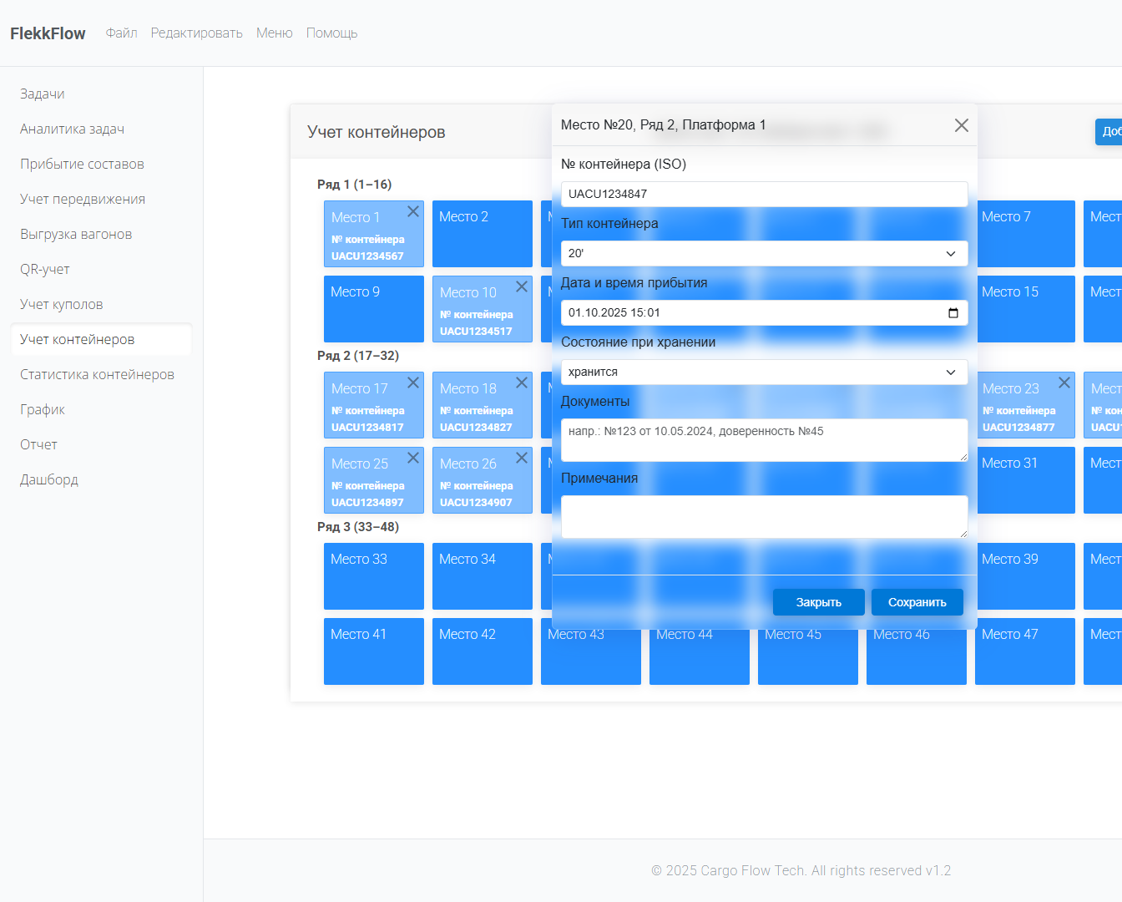Open Прибытие составов from the sidebar
Screen dimensions: 1122x902
coord(82,165)
